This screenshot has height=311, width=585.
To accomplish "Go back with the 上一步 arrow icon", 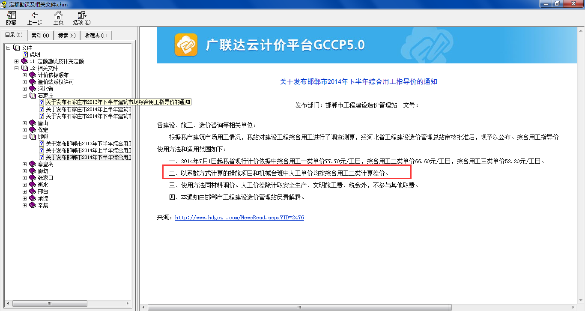I will [x=35, y=15].
